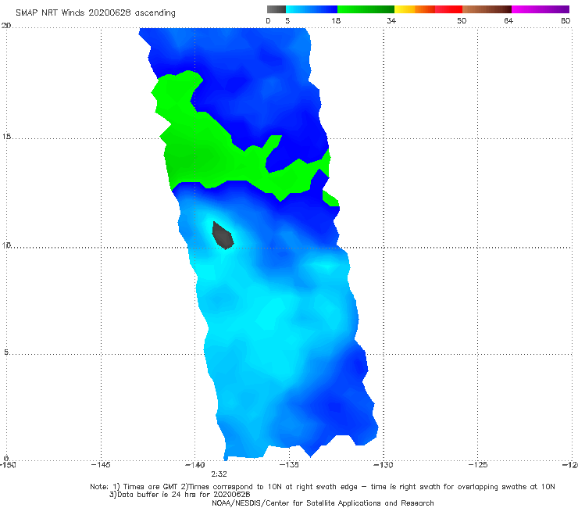Click the yellow-red 34-50 color bar segment
Viewport: 578px width, 508px height.
428,9
